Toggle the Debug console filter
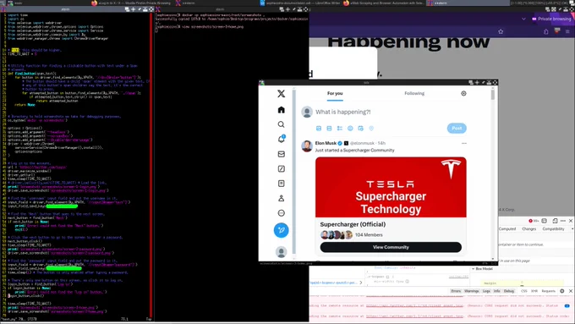This screenshot has width=575, height=324. click(x=509, y=291)
